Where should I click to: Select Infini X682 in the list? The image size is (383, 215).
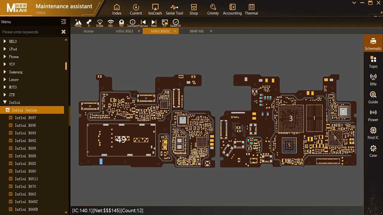click(26, 164)
